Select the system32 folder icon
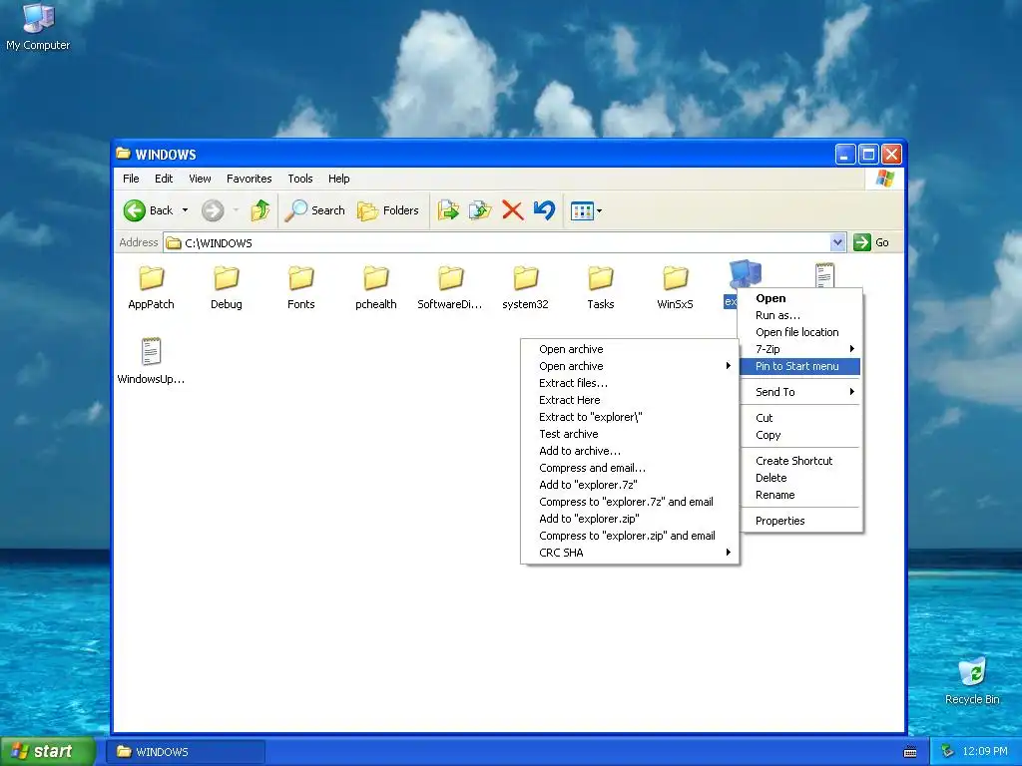Screen dimensions: 1022x766 coord(525,278)
